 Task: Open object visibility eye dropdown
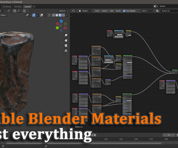(28, 15)
